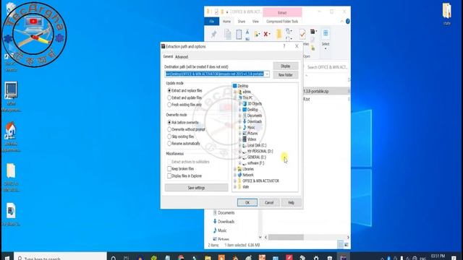Viewport: 463px width, 260px height.
Task: Choose Overwrite without prompt
Action: 169,129
